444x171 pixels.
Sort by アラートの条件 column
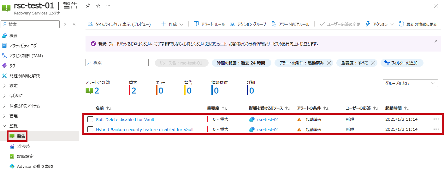coord(313,108)
